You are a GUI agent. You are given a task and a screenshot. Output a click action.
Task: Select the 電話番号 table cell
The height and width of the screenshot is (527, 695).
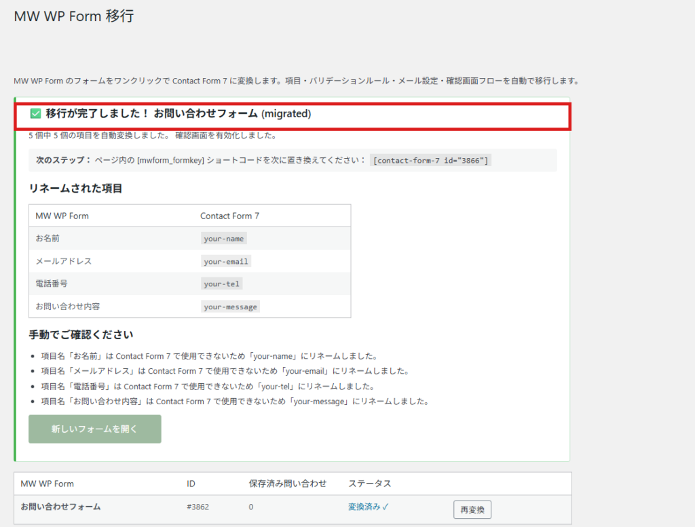[x=52, y=284]
